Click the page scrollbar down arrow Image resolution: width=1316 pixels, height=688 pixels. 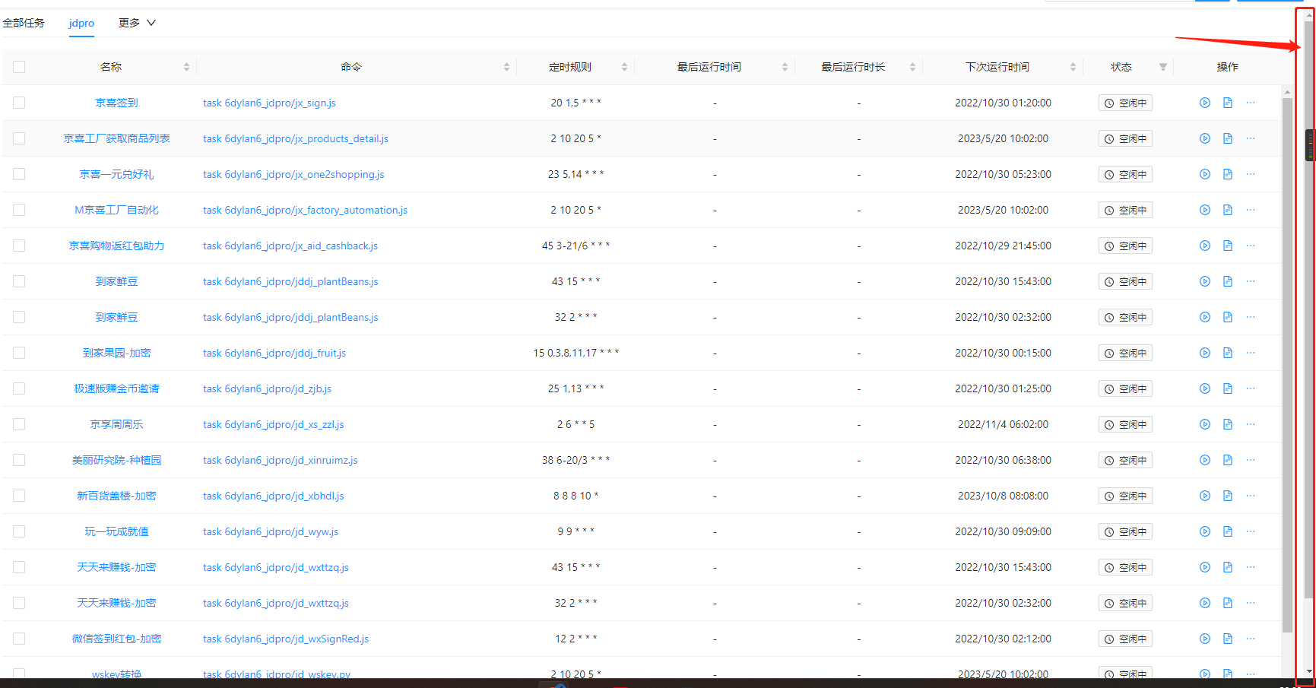pos(1308,671)
